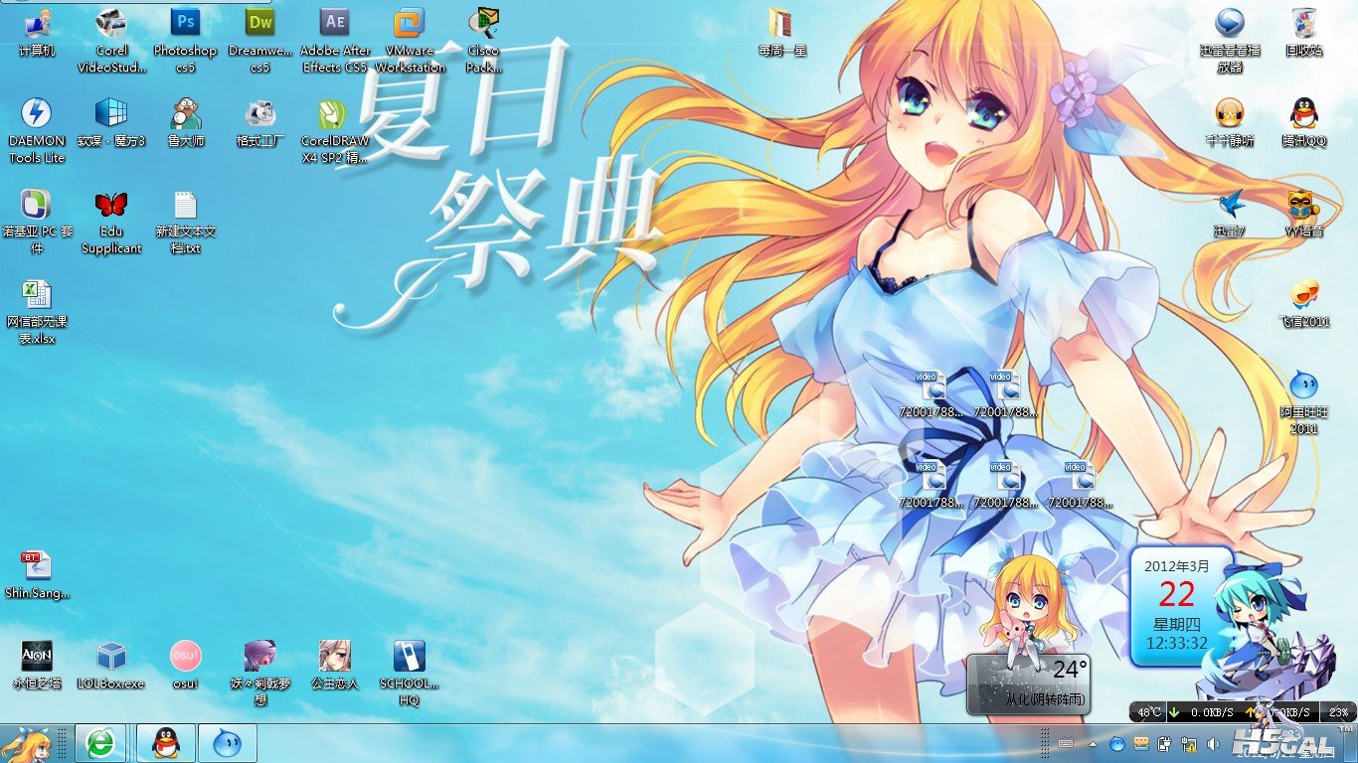The width and height of the screenshot is (1358, 763).
Task: Click the 千千静听 music player icon
Action: (1230, 123)
